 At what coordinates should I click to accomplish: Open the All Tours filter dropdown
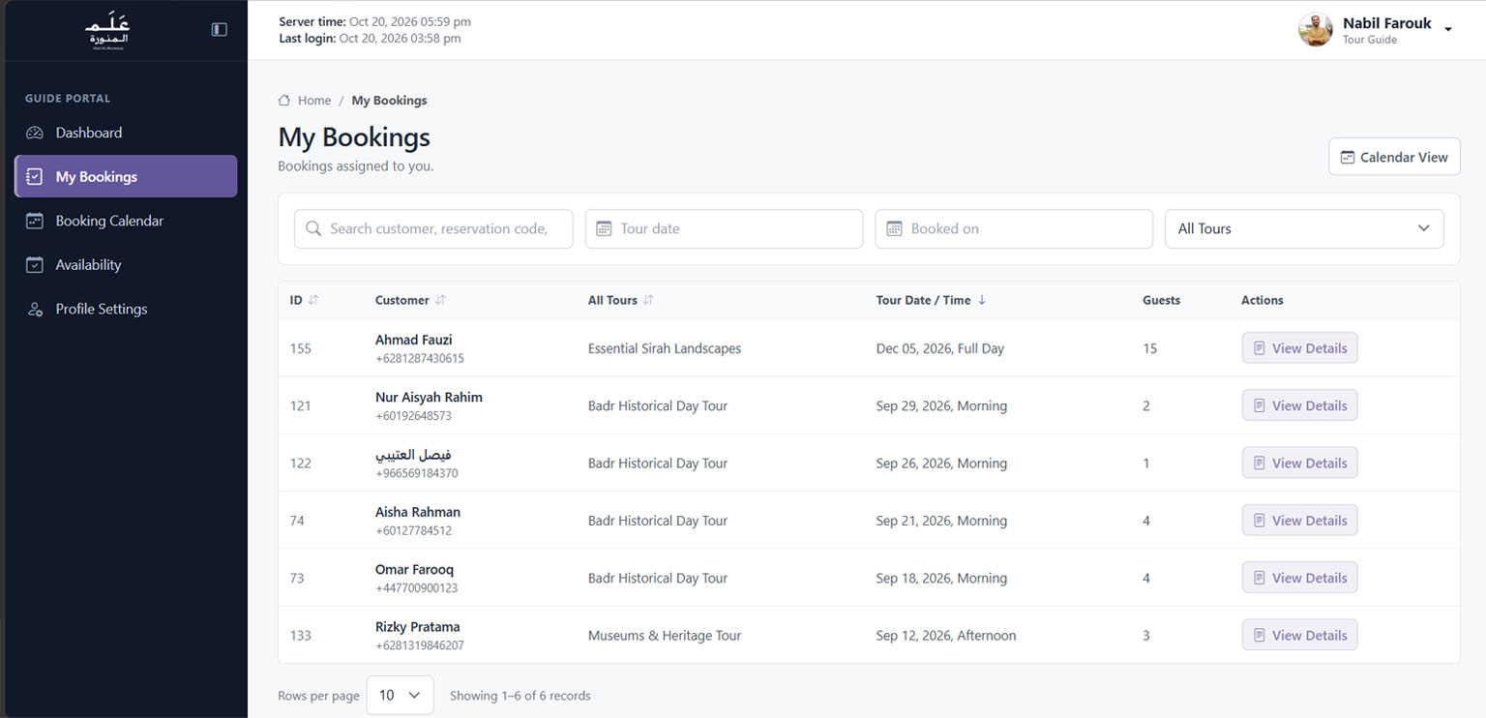[x=1304, y=229]
